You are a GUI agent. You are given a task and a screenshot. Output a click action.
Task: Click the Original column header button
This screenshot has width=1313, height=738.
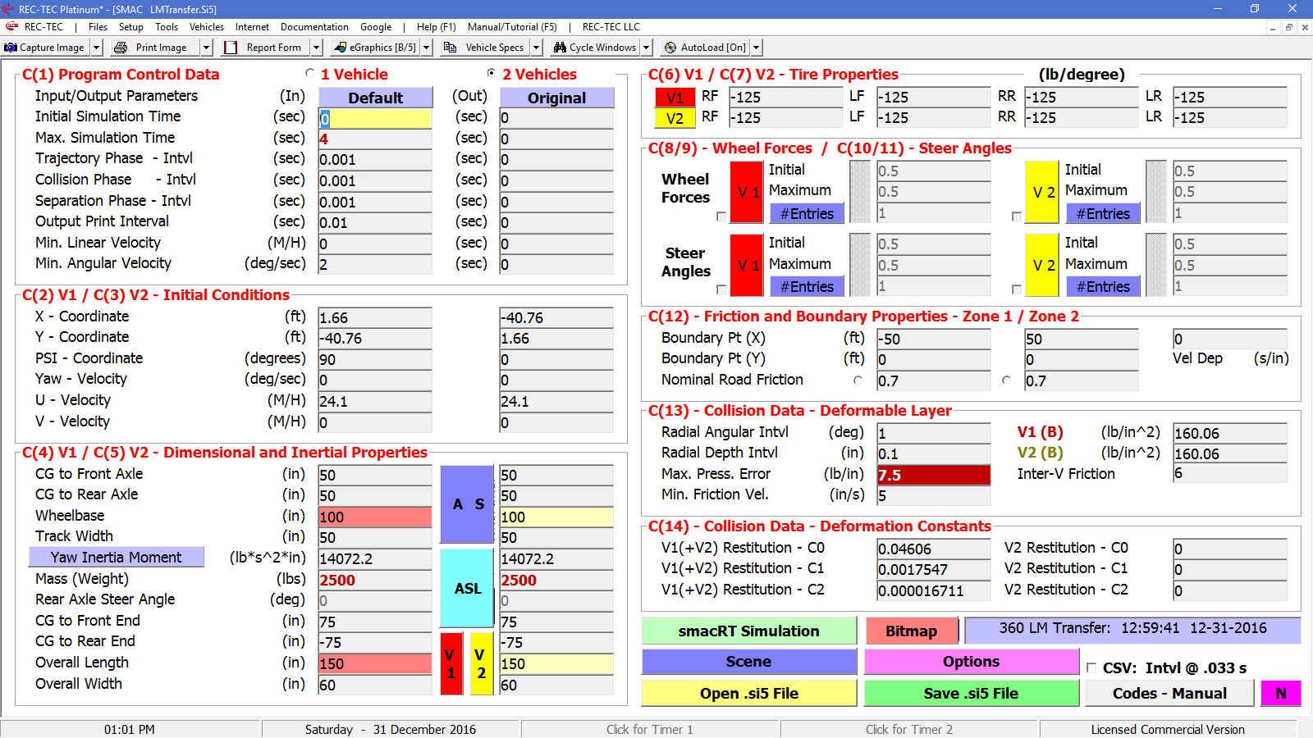(556, 98)
